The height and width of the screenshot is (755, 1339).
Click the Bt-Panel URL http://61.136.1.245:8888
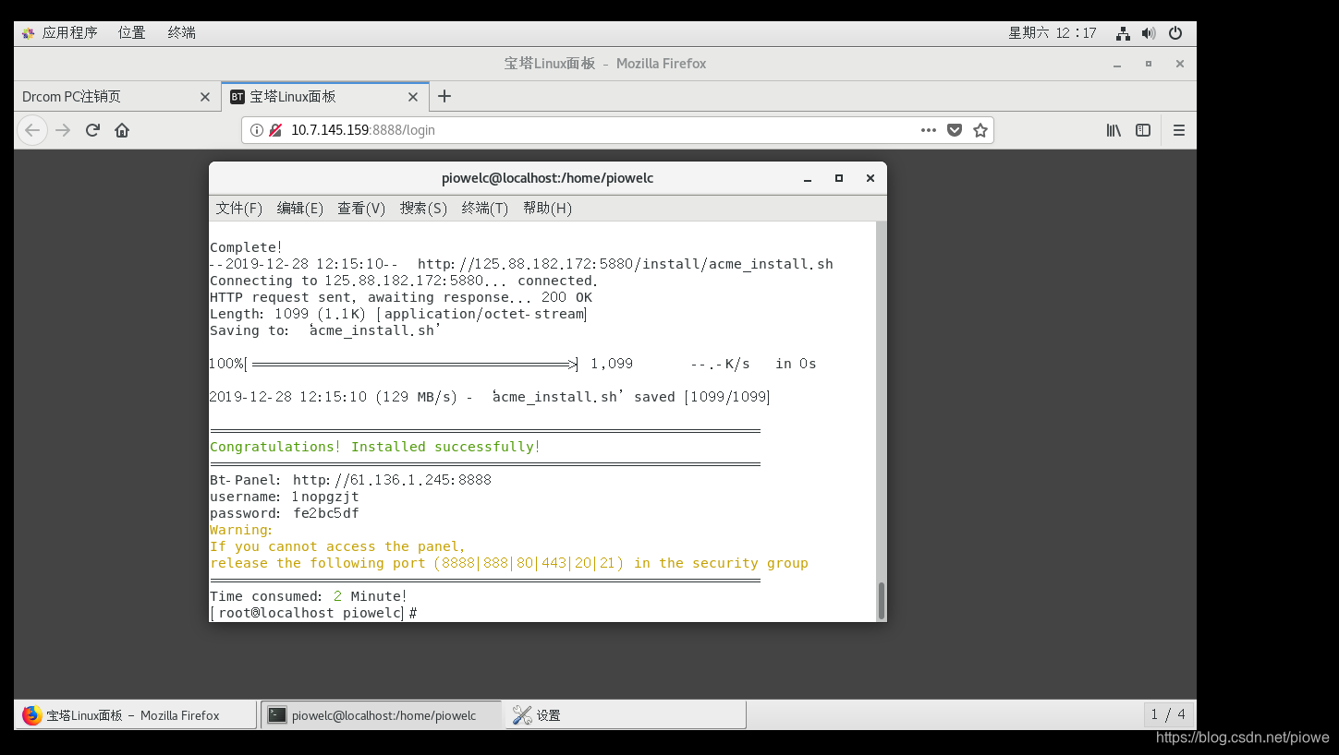(393, 480)
